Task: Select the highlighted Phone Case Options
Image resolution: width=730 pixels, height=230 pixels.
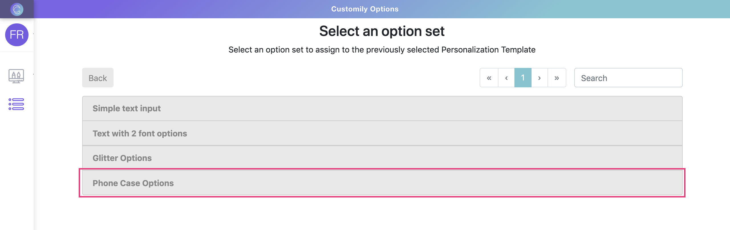Action: tap(382, 183)
